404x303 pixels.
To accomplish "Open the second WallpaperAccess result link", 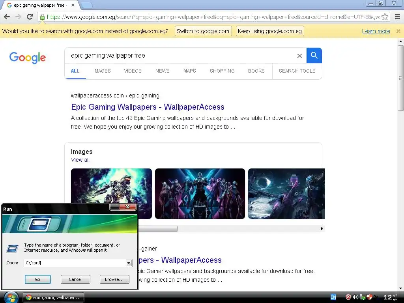I will (180, 260).
